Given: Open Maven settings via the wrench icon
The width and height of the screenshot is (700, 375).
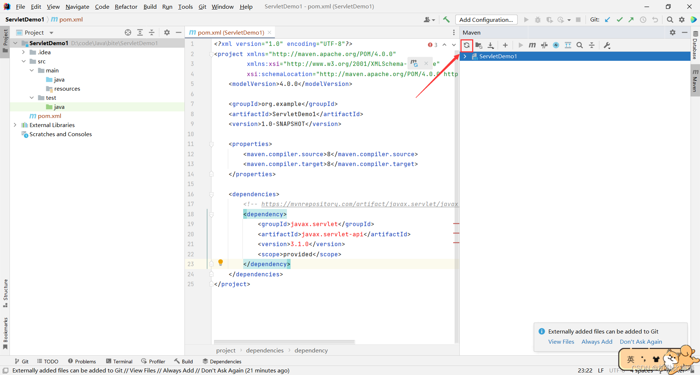Looking at the screenshot, I should [x=607, y=45].
